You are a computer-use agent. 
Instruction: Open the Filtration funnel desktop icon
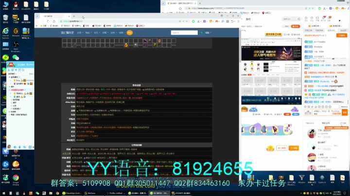pos(301,178)
